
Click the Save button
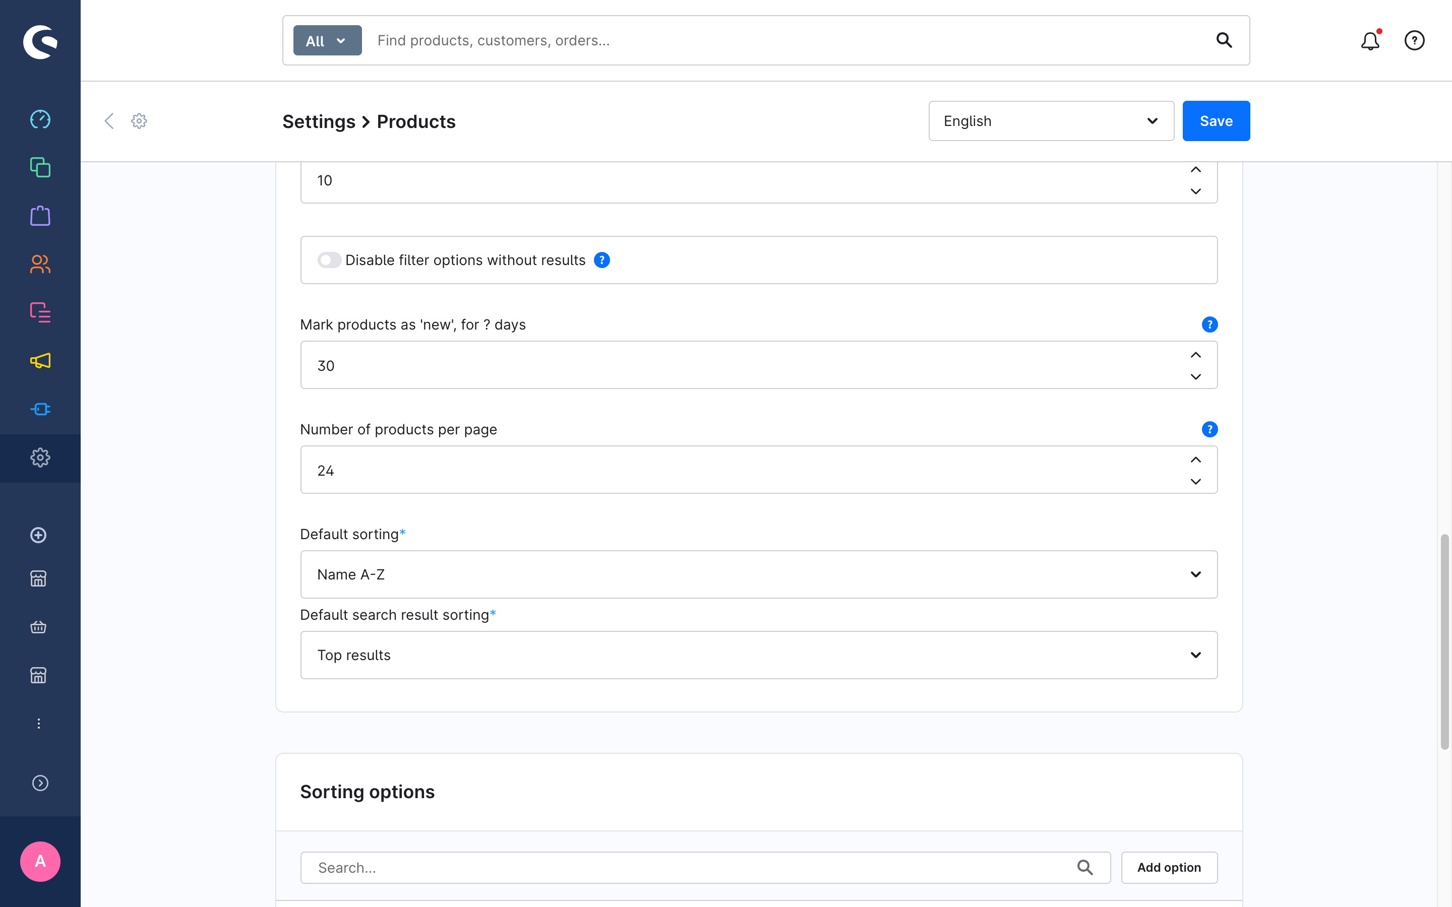point(1216,120)
